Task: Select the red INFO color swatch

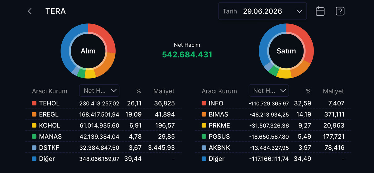Action: (204, 103)
